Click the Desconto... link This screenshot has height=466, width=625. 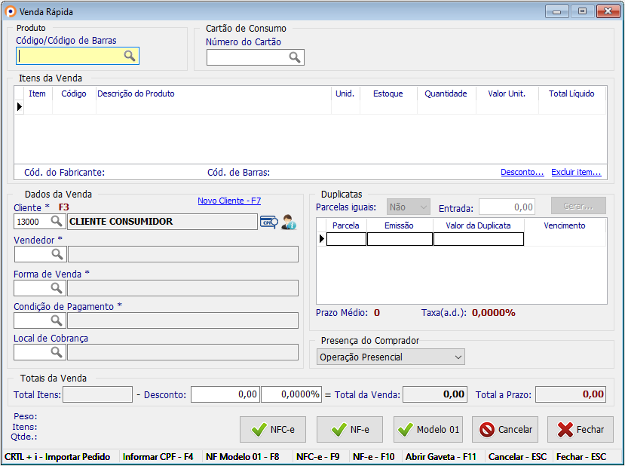(522, 173)
